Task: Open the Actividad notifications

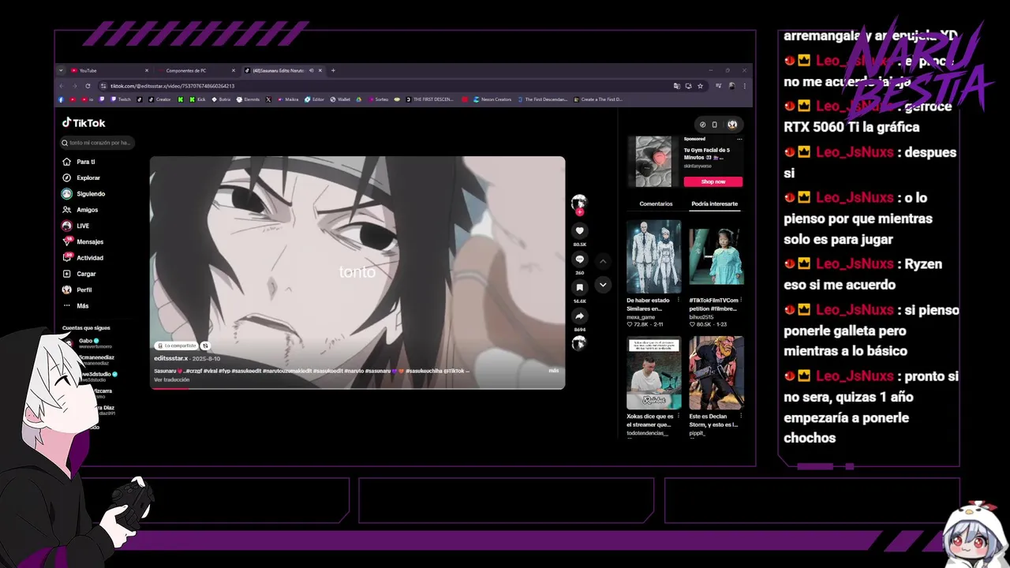Action: [83, 258]
